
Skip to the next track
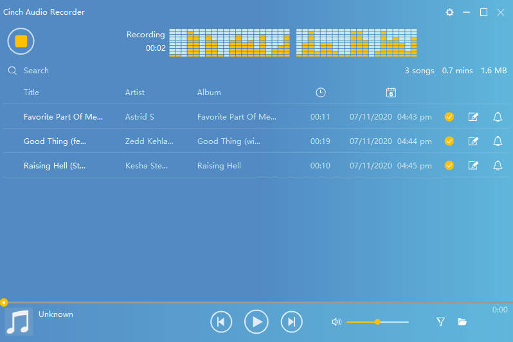tap(291, 321)
